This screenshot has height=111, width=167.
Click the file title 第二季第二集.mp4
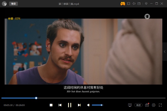click(x=69, y=4)
